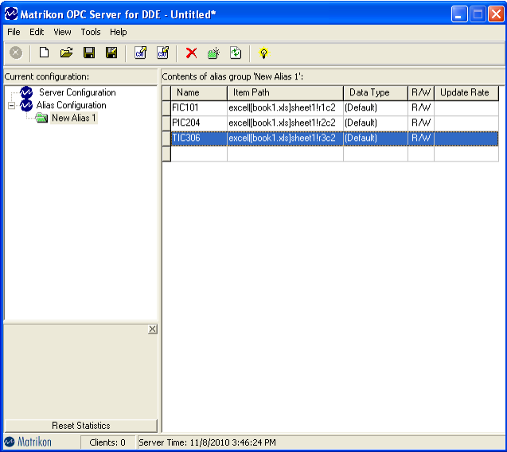Open the Help menu
The height and width of the screenshot is (452, 507).
point(119,32)
